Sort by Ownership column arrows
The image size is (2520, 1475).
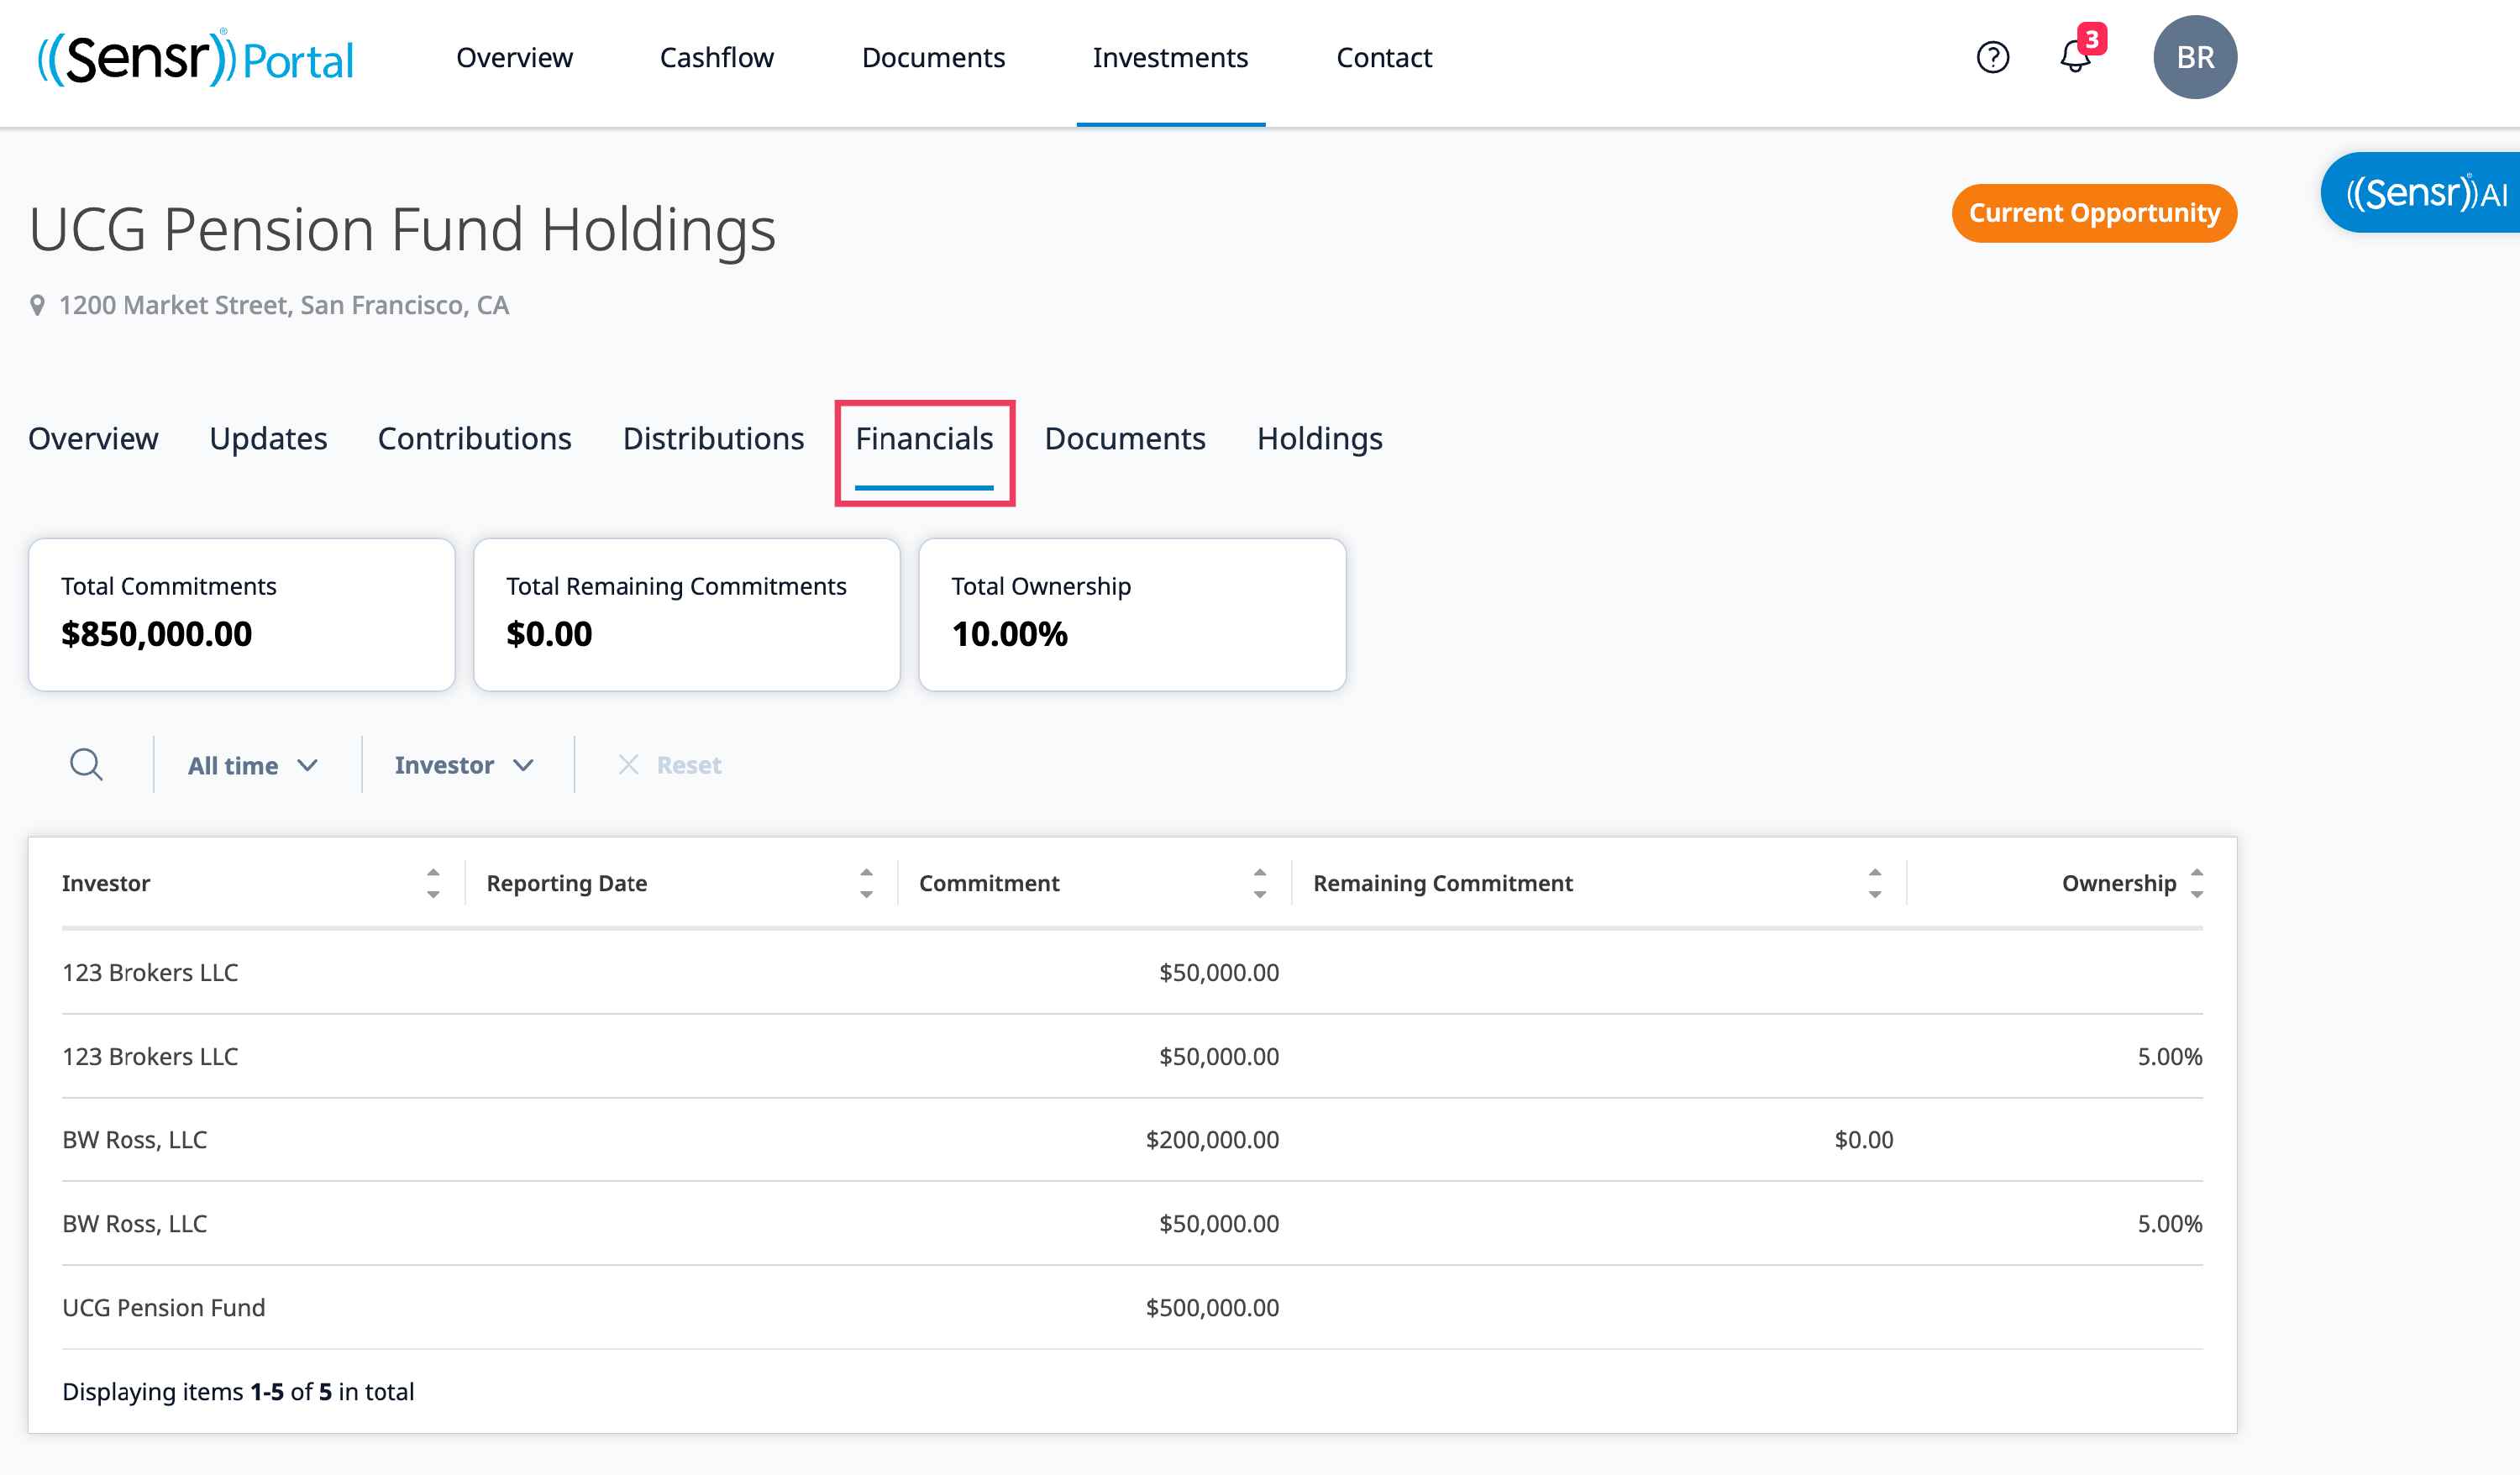pyautogui.click(x=2196, y=883)
